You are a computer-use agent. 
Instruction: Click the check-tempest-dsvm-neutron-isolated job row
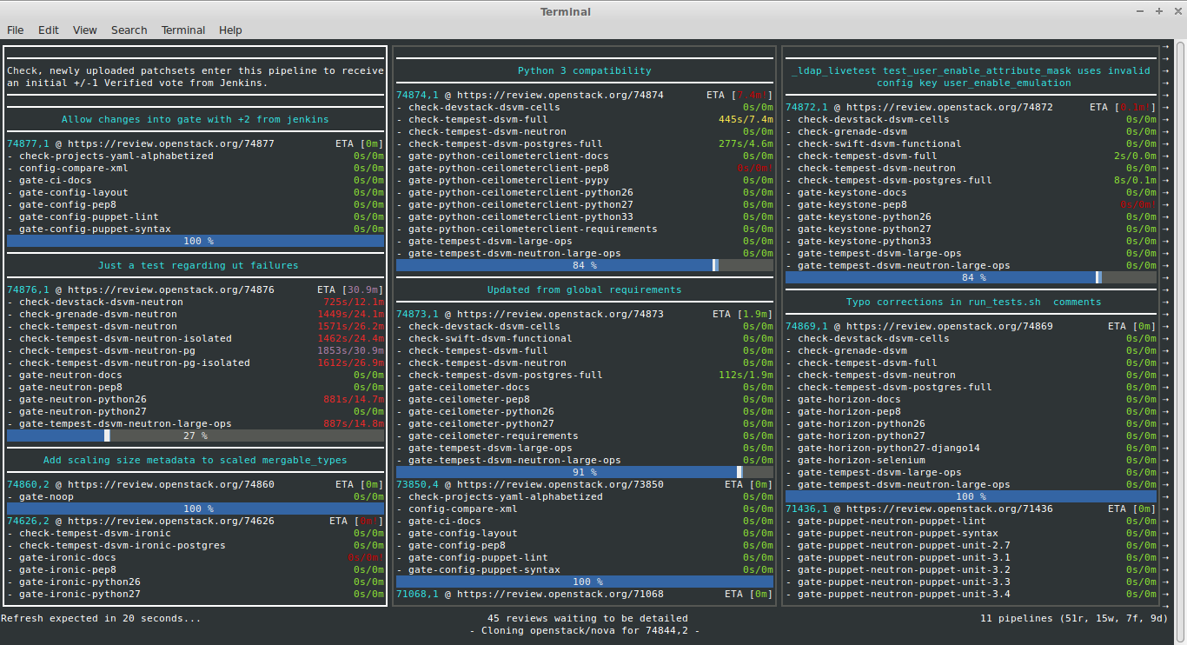[196, 338]
